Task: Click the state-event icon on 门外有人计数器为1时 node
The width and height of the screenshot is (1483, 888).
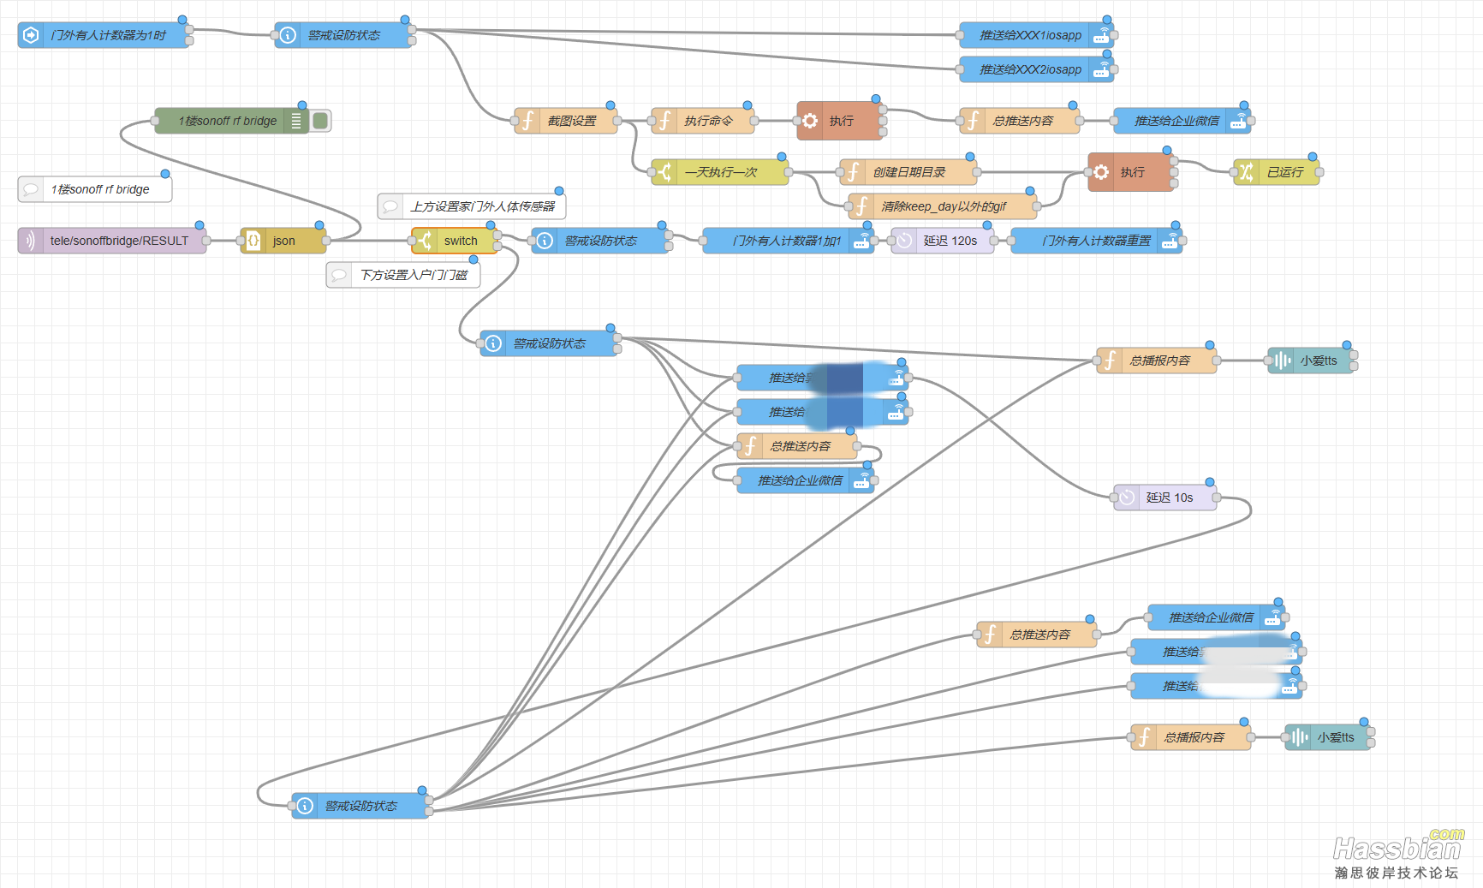Action: (31, 35)
